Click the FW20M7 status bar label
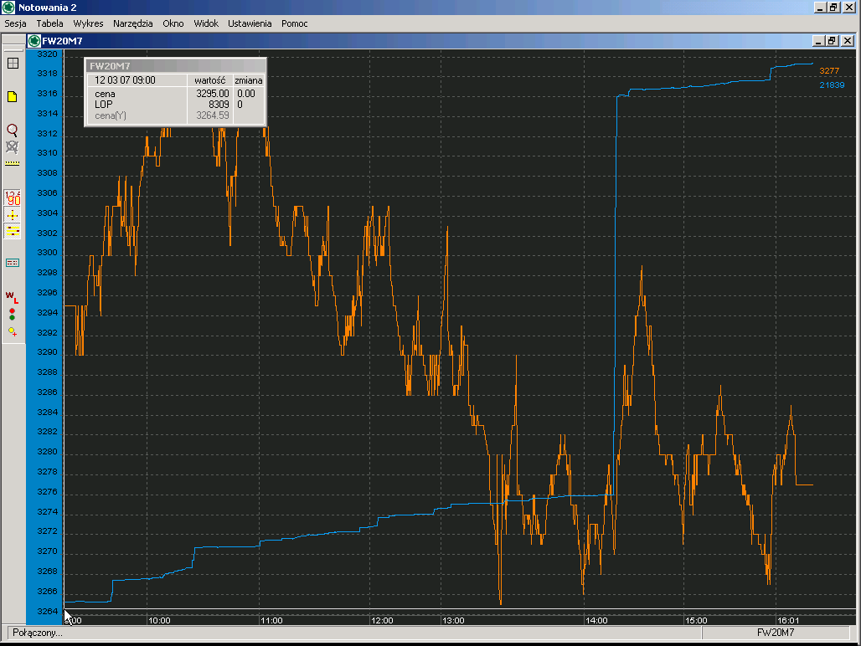 click(x=775, y=633)
